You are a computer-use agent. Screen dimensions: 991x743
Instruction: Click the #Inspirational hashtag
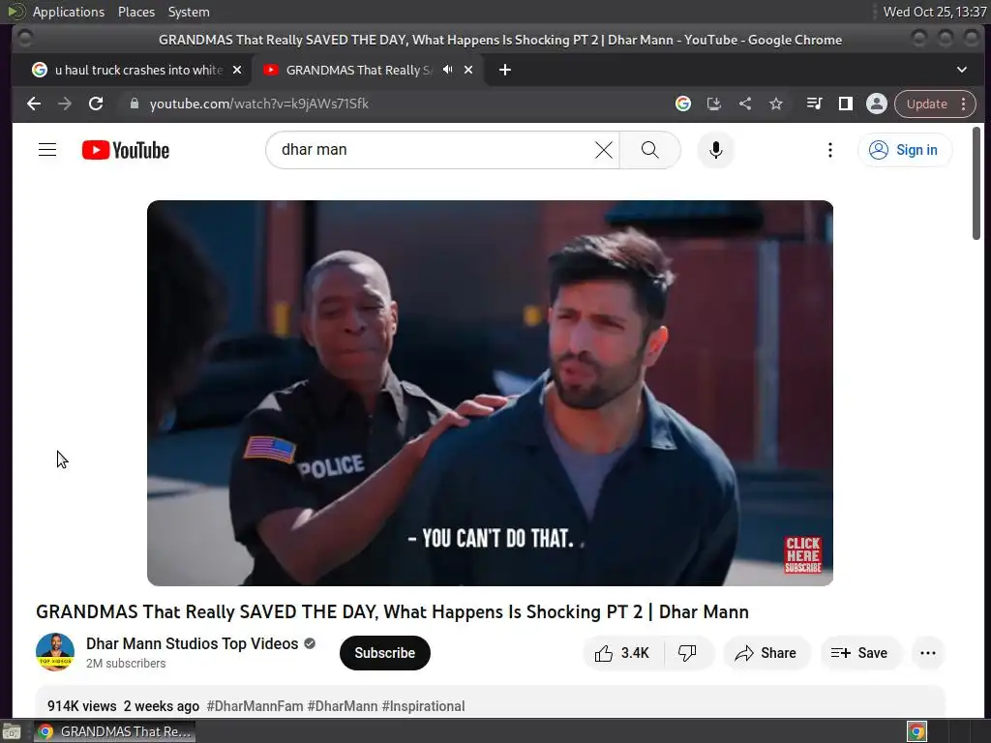click(424, 705)
